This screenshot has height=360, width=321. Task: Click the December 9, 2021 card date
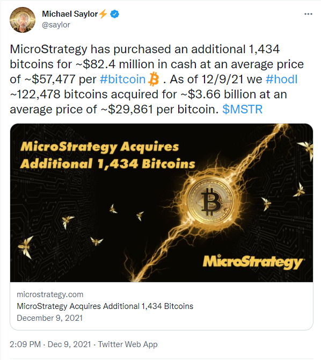[x=49, y=318]
